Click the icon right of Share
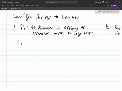 [x=120, y=6]
